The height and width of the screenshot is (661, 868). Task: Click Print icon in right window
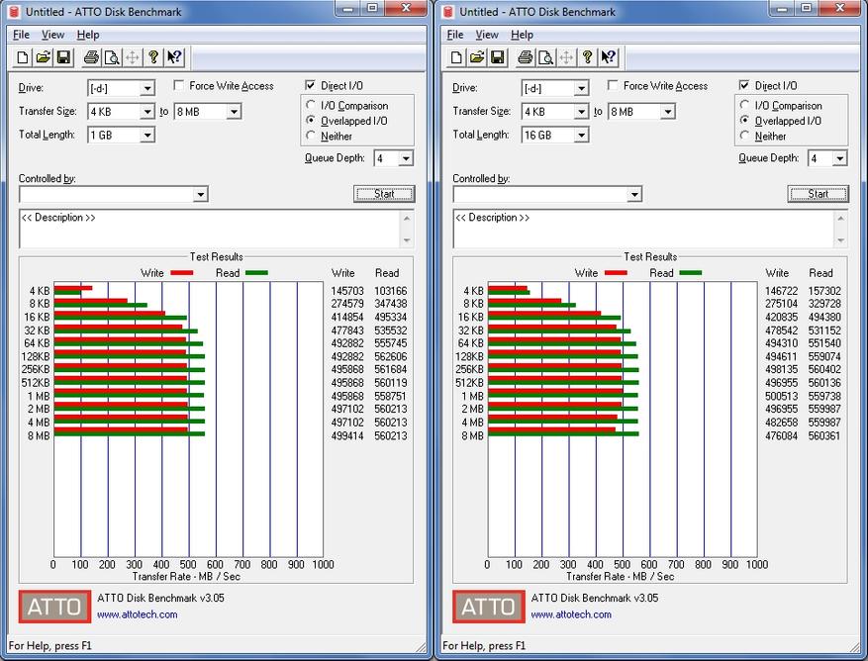[526, 57]
